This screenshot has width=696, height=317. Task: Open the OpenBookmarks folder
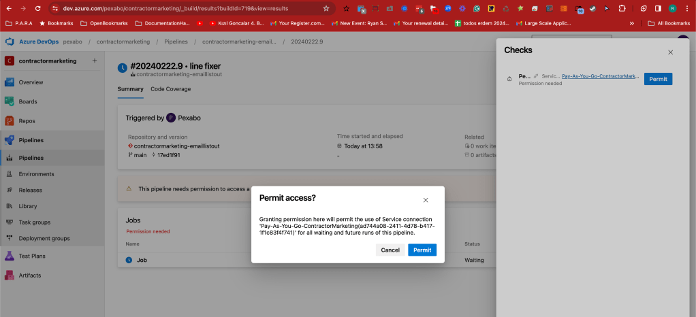[104, 23]
